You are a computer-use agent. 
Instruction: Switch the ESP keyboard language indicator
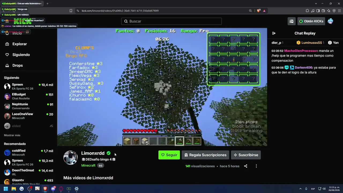(313, 189)
